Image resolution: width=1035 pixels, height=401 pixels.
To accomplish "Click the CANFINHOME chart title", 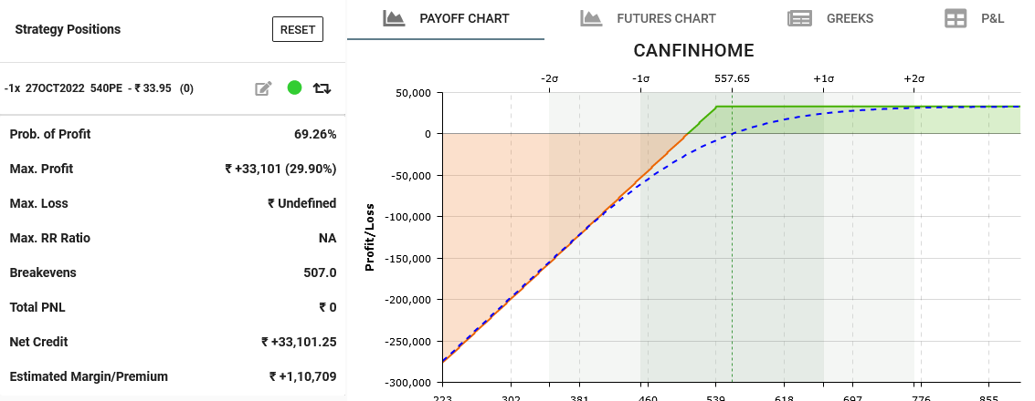I will pos(693,50).
